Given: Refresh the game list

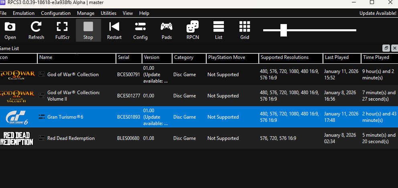Looking at the screenshot, I should pos(36,30).
